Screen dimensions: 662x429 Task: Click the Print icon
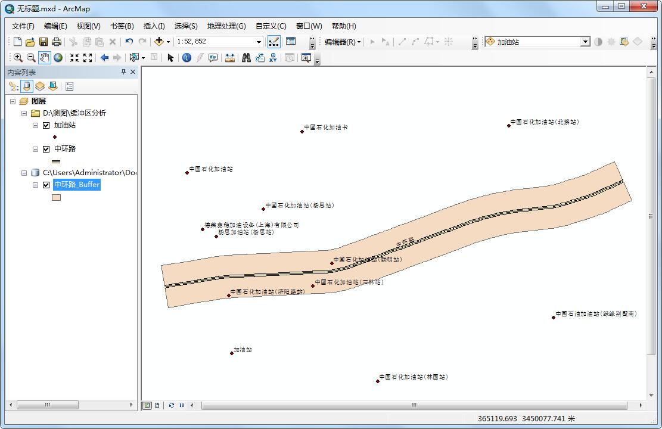[x=56, y=41]
